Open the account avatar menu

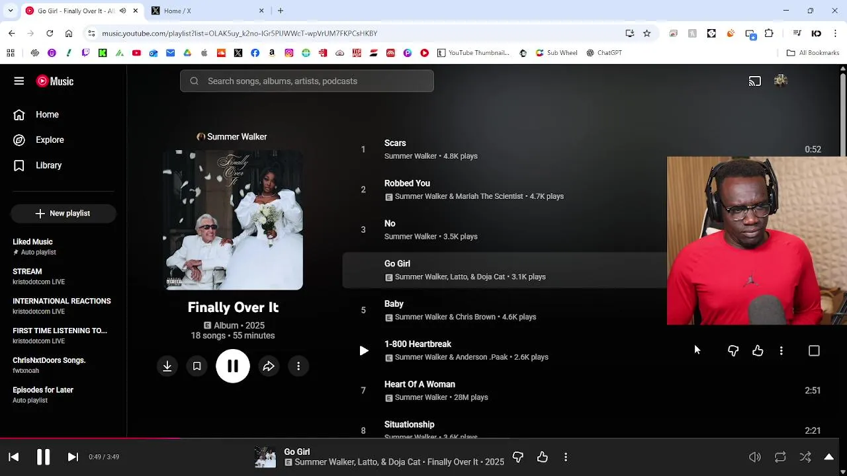(x=781, y=81)
